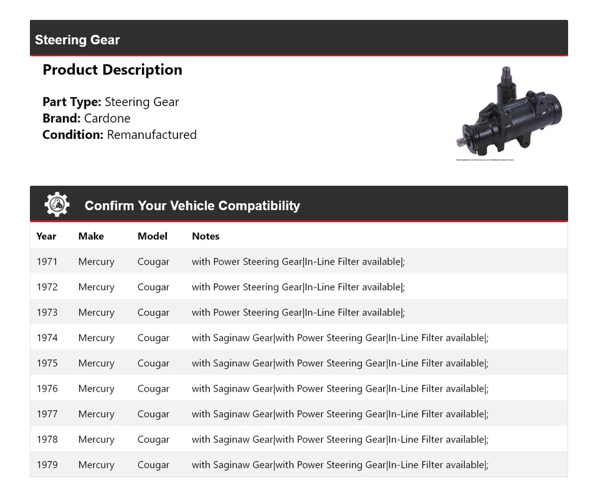598x497 pixels.
Task: Click the Condition: Remanufactured line
Action: [x=120, y=135]
